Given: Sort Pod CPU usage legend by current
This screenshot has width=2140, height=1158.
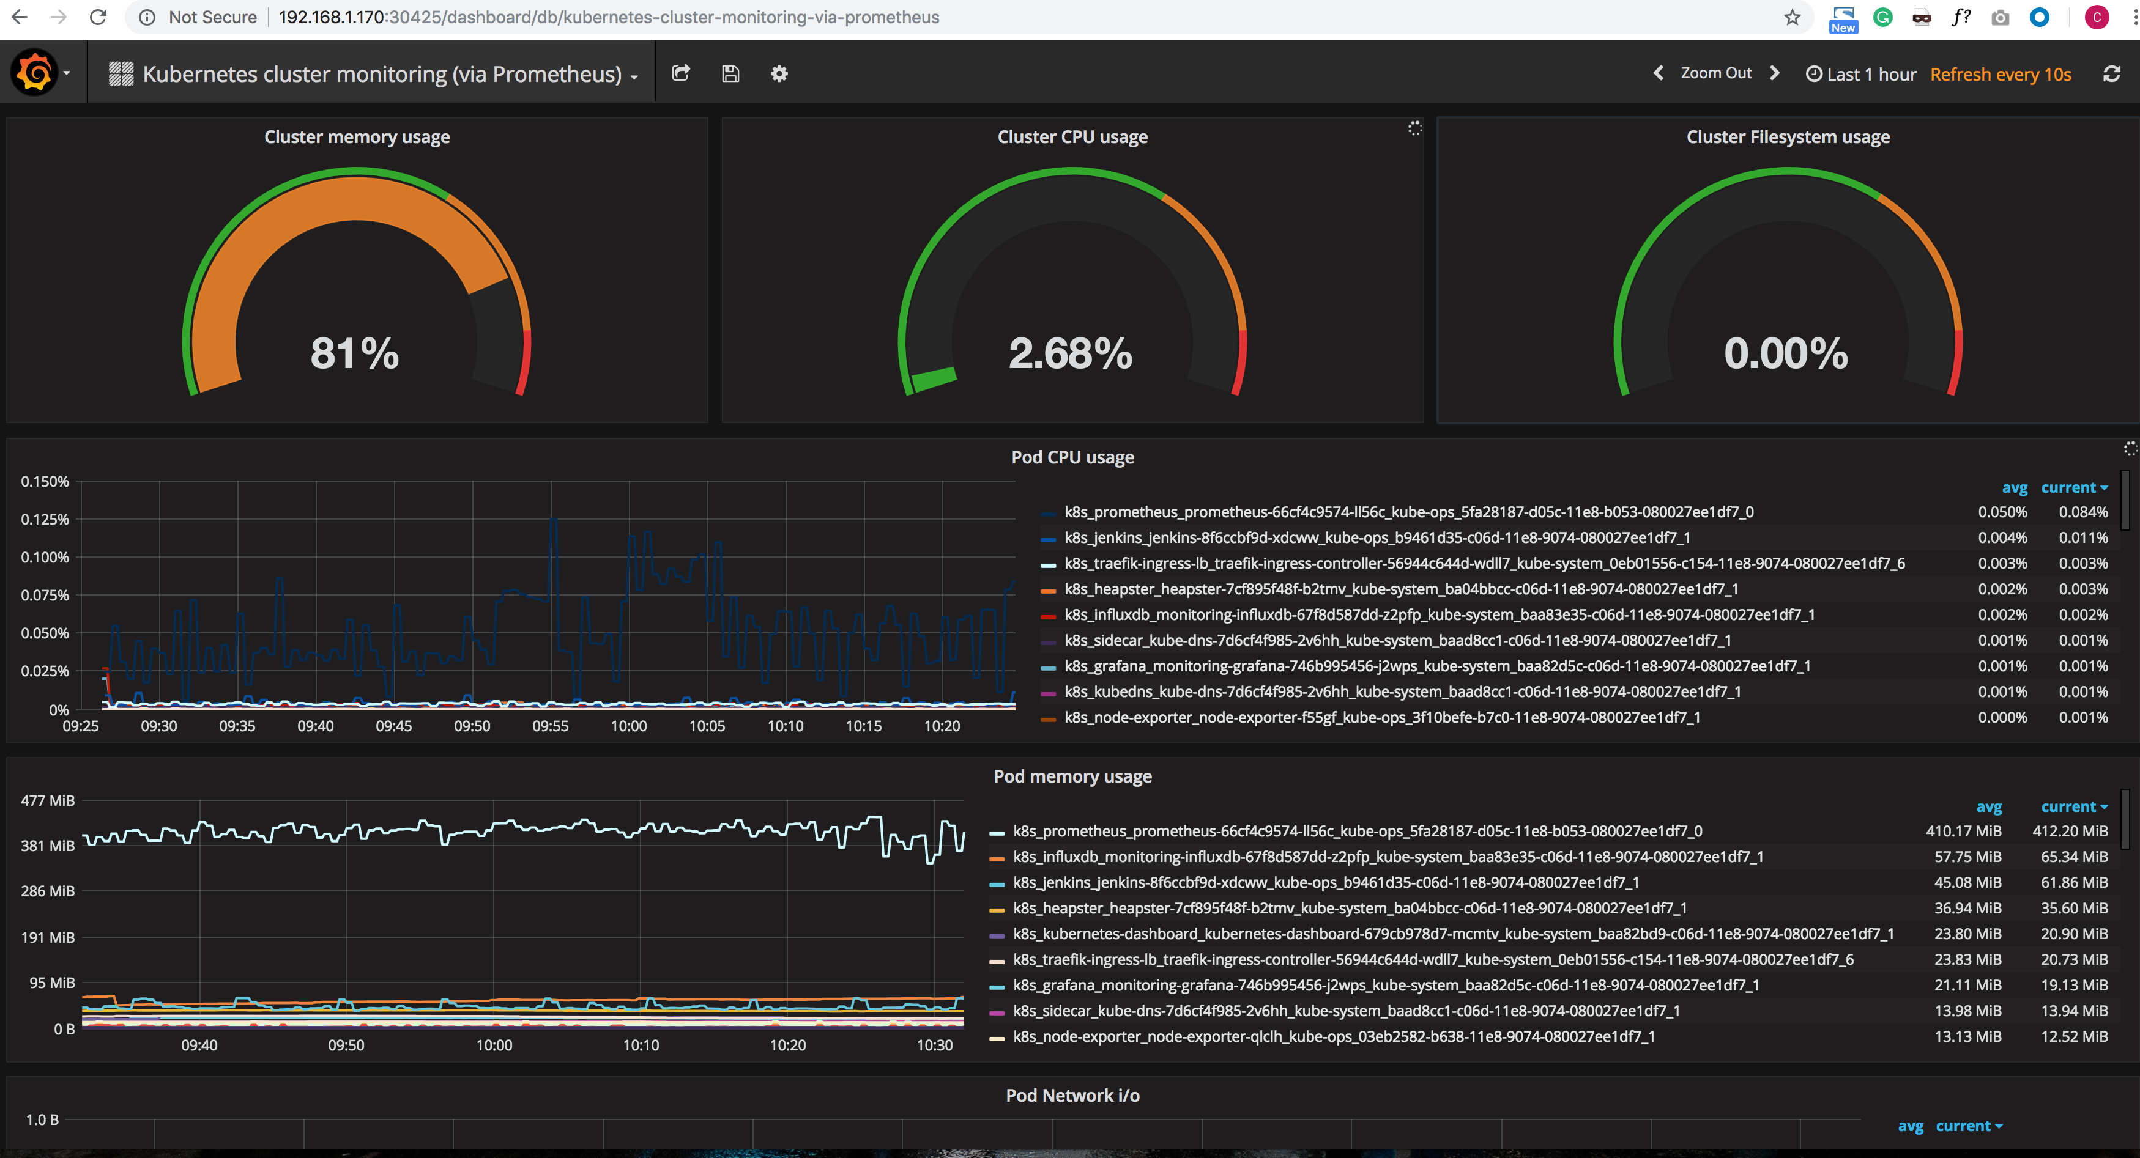Looking at the screenshot, I should tap(2073, 488).
